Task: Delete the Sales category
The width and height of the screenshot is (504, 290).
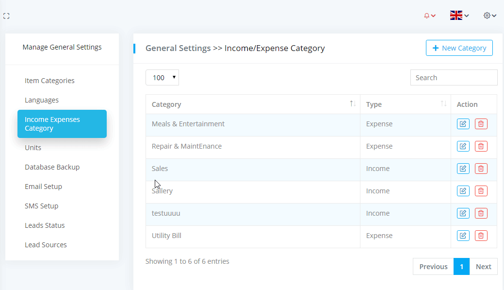Action: pos(481,169)
